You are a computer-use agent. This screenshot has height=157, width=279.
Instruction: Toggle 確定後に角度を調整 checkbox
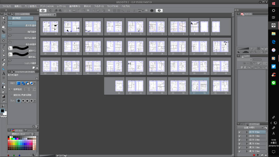click(12, 95)
